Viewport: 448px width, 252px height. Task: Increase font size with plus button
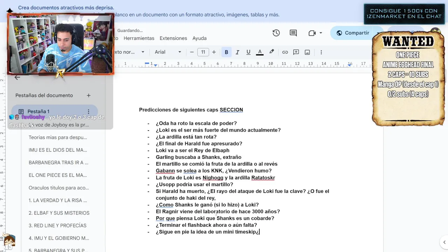pyautogui.click(x=214, y=52)
